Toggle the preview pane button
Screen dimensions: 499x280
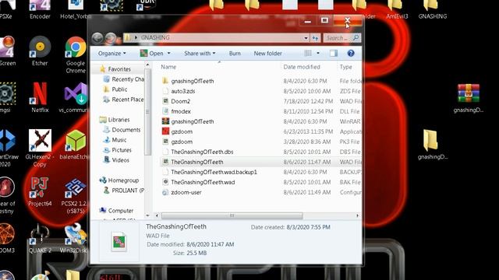(334, 53)
